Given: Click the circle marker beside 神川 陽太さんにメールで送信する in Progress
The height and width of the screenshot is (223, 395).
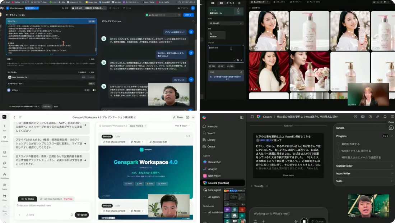Looking at the screenshot, I should click(x=338, y=158).
